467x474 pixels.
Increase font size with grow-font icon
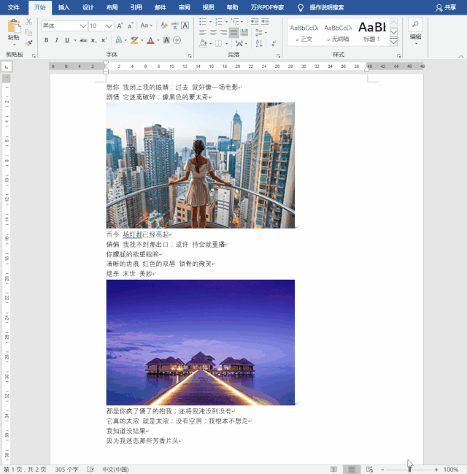click(120, 26)
